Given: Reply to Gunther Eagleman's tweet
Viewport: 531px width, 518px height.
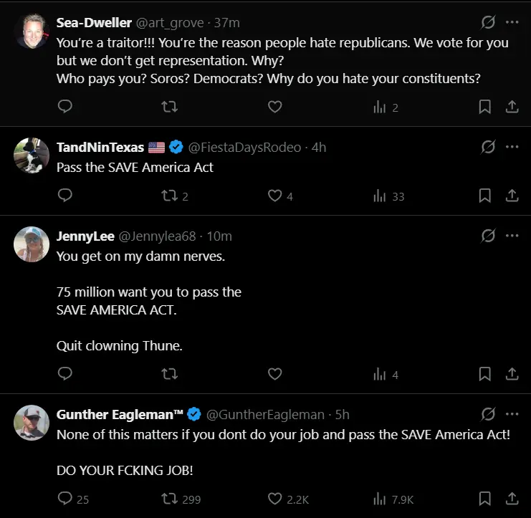Looking at the screenshot, I should click(65, 499).
